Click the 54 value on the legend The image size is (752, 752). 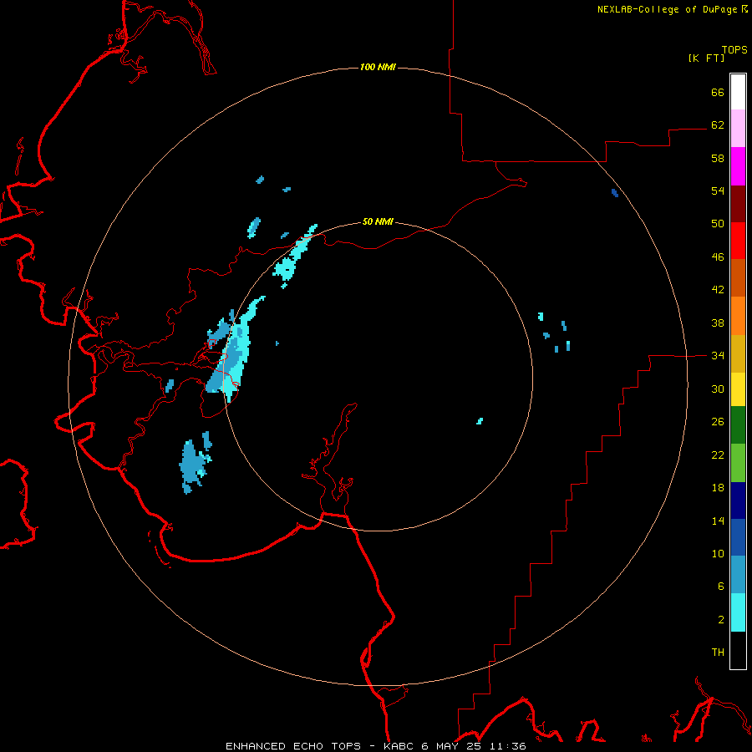point(718,191)
